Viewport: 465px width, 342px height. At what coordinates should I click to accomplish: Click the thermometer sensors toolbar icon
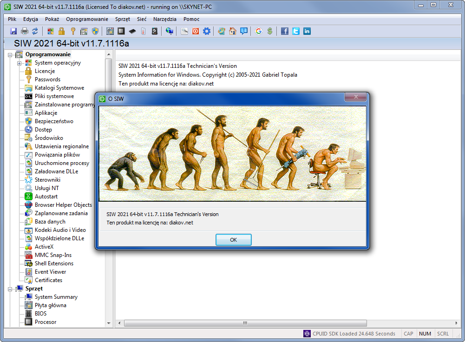pos(144,31)
